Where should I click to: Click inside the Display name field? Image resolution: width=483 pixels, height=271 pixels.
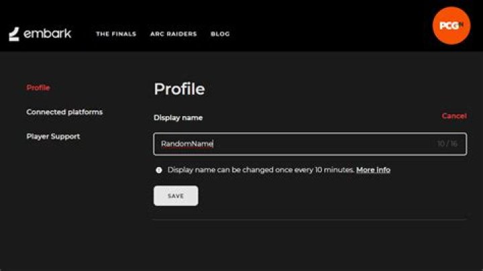point(310,144)
